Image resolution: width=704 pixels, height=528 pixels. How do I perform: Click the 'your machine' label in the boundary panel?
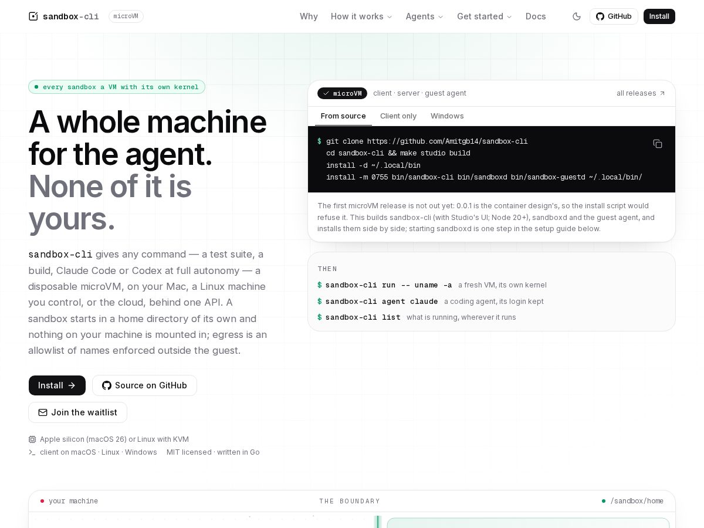click(73, 501)
